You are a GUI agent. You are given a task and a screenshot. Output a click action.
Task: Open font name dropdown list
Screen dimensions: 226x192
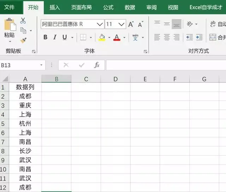click(100, 24)
